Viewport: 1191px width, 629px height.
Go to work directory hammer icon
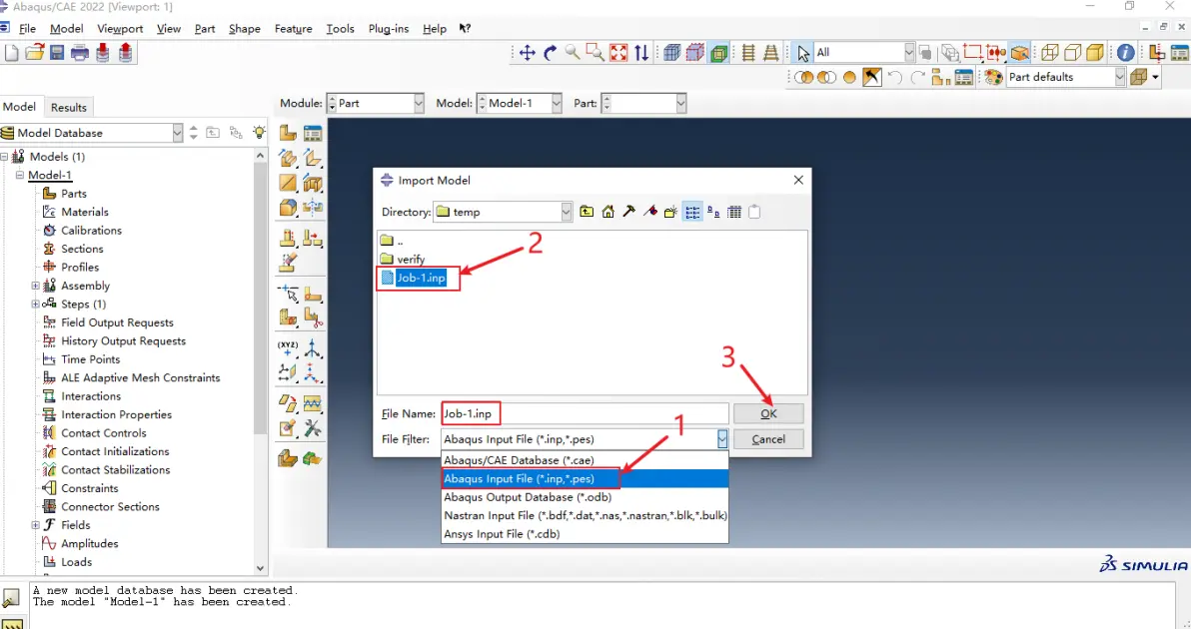tap(628, 212)
